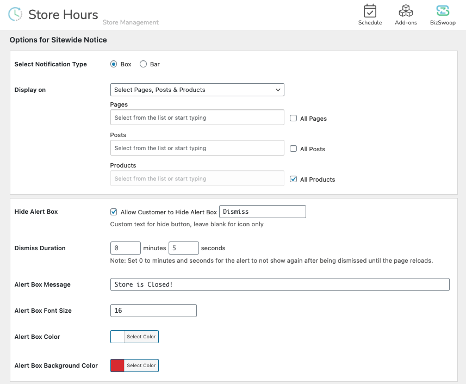Viewport: 466px width, 384px height.
Task: Click the Alert Box Color label
Action: tap(37, 337)
